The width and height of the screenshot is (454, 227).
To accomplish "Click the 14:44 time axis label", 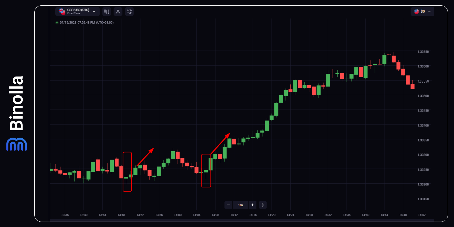I will click(384, 215).
